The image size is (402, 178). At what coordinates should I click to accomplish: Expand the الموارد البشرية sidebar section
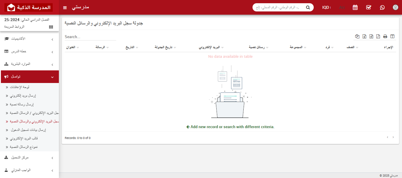click(x=29, y=64)
